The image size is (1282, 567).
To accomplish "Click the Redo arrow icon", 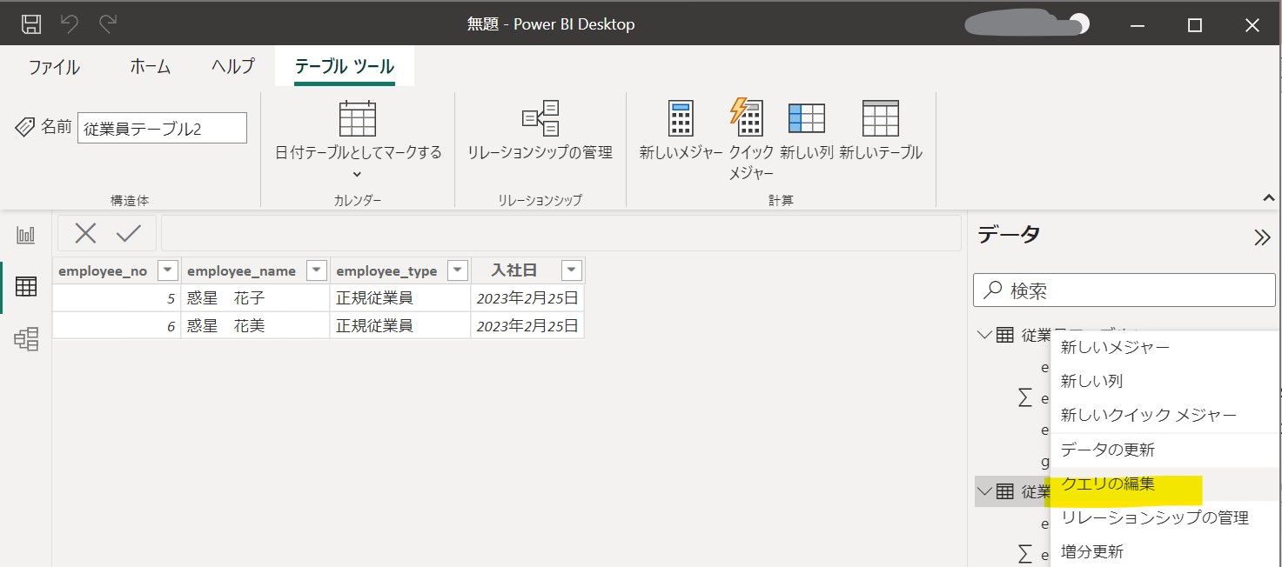I will (108, 24).
